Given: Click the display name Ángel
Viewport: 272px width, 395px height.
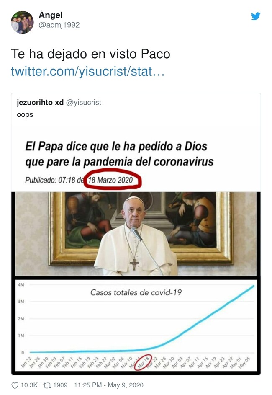Looking at the screenshot, I should click(51, 15).
